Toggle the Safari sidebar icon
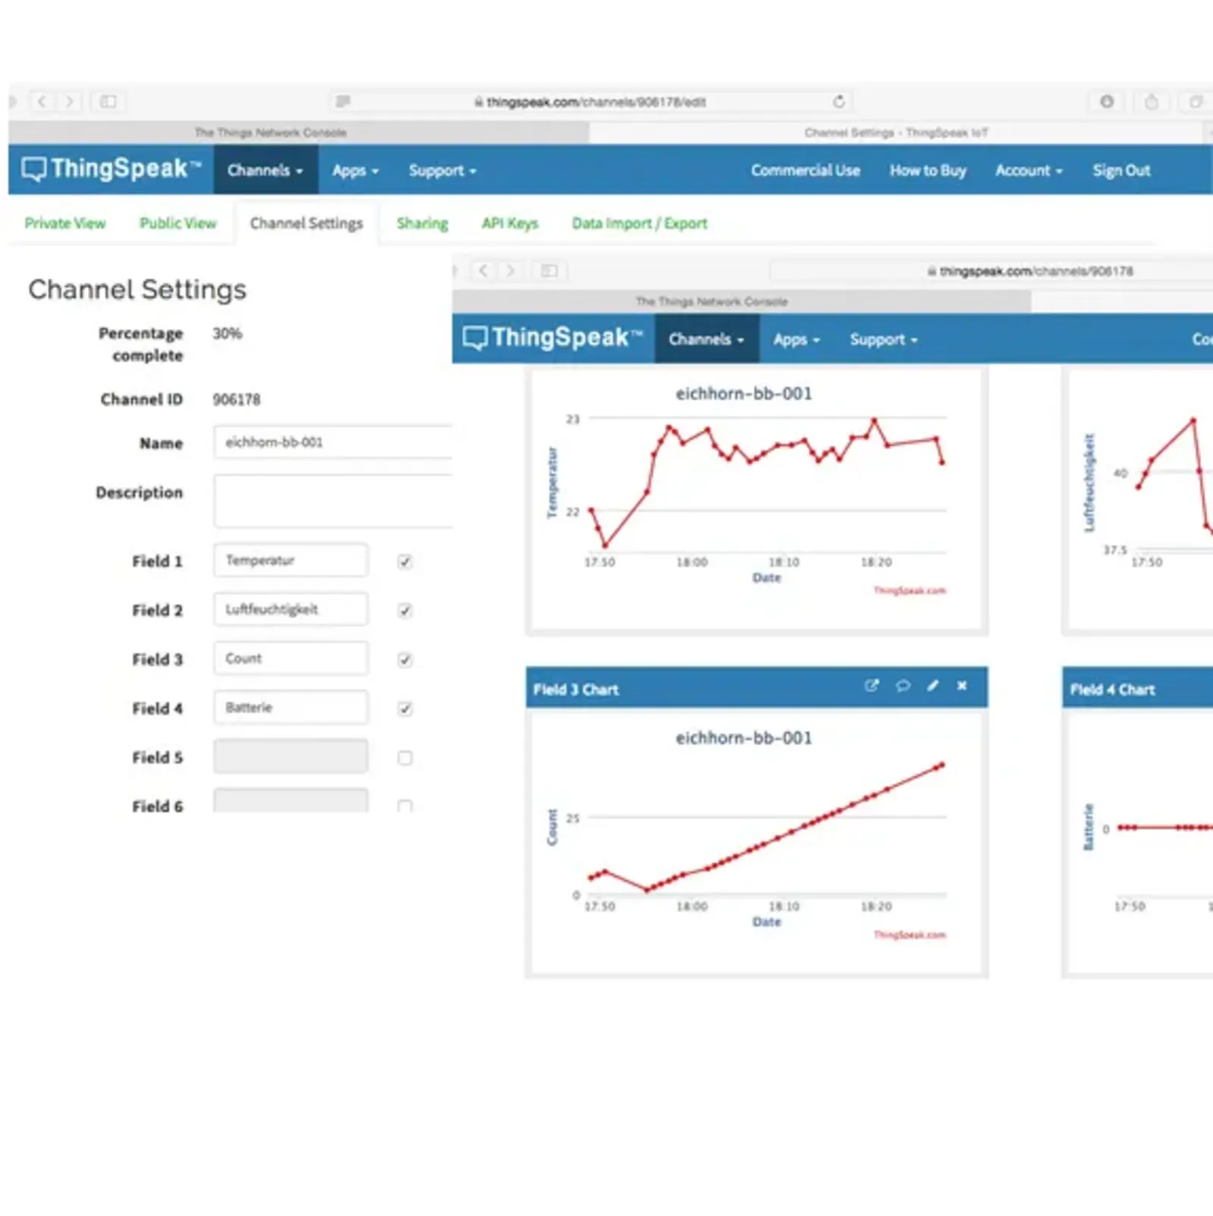Image resolution: width=1213 pixels, height=1216 pixels. [x=108, y=102]
